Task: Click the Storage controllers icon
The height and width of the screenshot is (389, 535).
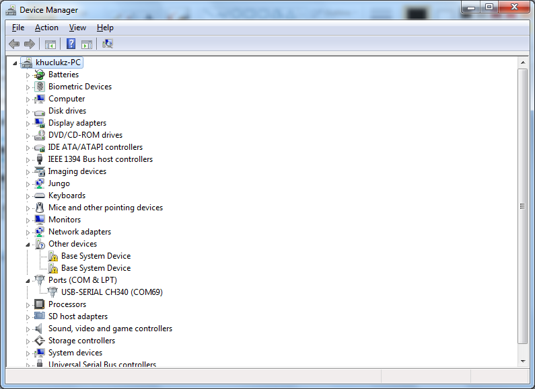Action: tap(40, 341)
